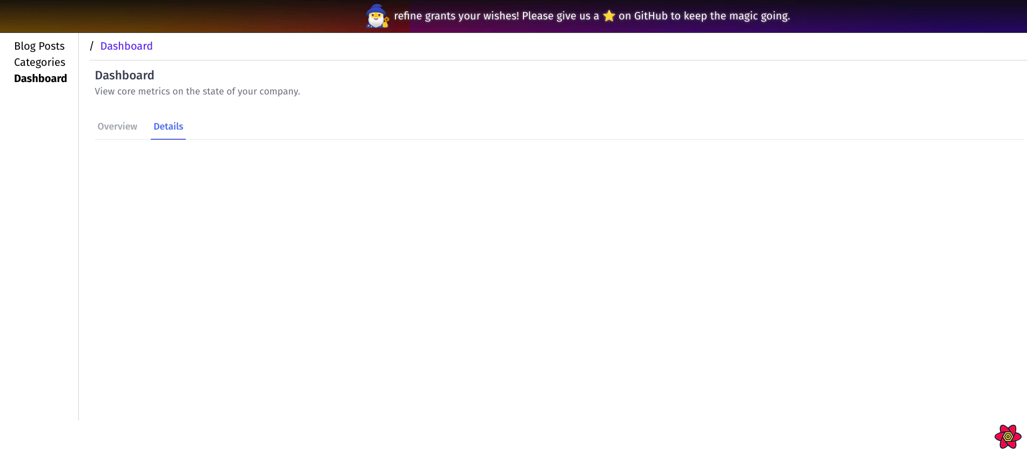Open Blog Posts from the sidebar

(x=39, y=46)
